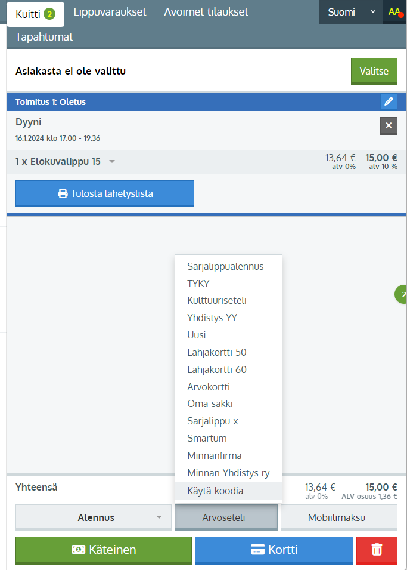Pick Kulttuuriseteli from the voucher menu
Viewport: 407px width, 570px height.
coord(217,300)
